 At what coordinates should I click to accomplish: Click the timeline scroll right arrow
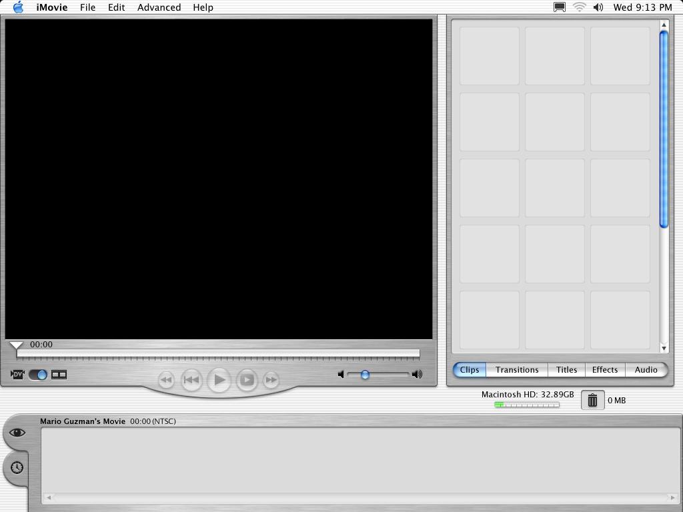click(674, 497)
